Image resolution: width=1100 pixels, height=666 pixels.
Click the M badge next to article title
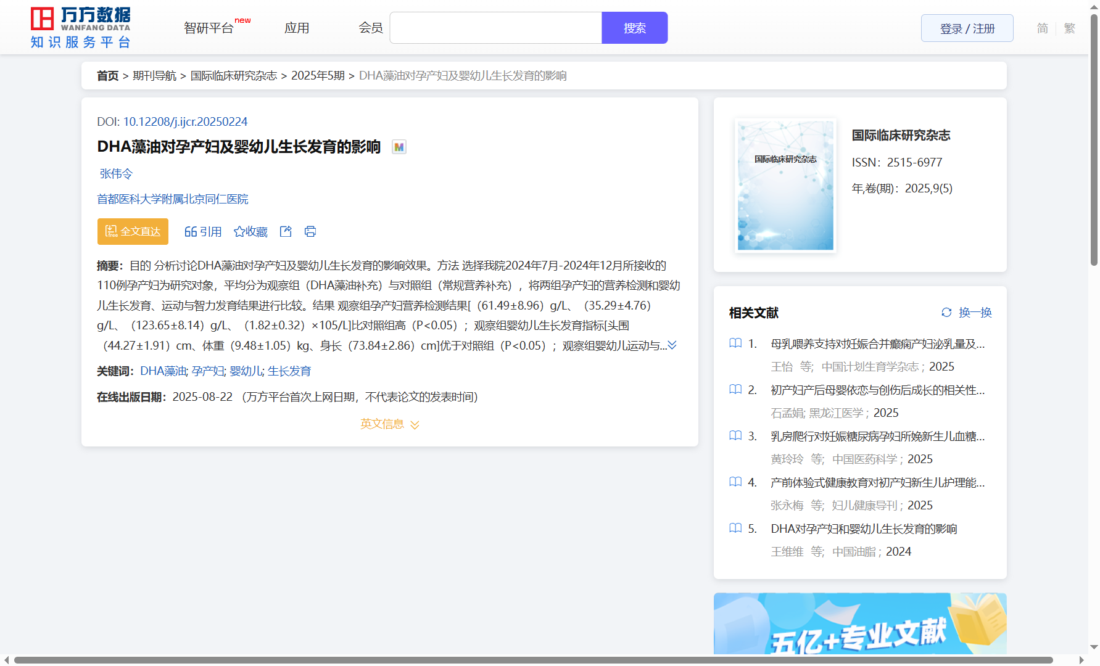click(x=399, y=147)
